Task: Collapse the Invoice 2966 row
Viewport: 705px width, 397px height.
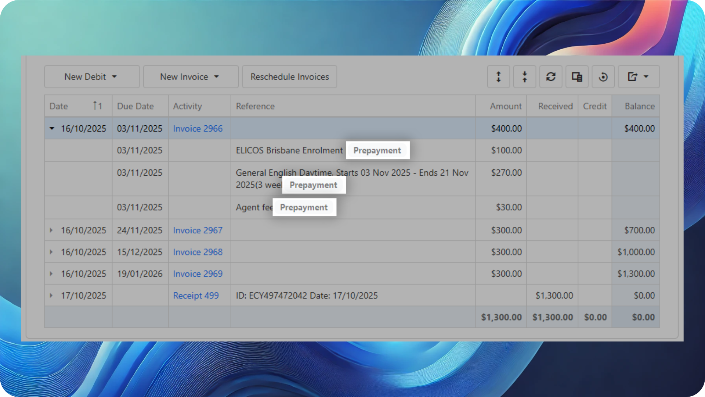Action: click(x=52, y=128)
